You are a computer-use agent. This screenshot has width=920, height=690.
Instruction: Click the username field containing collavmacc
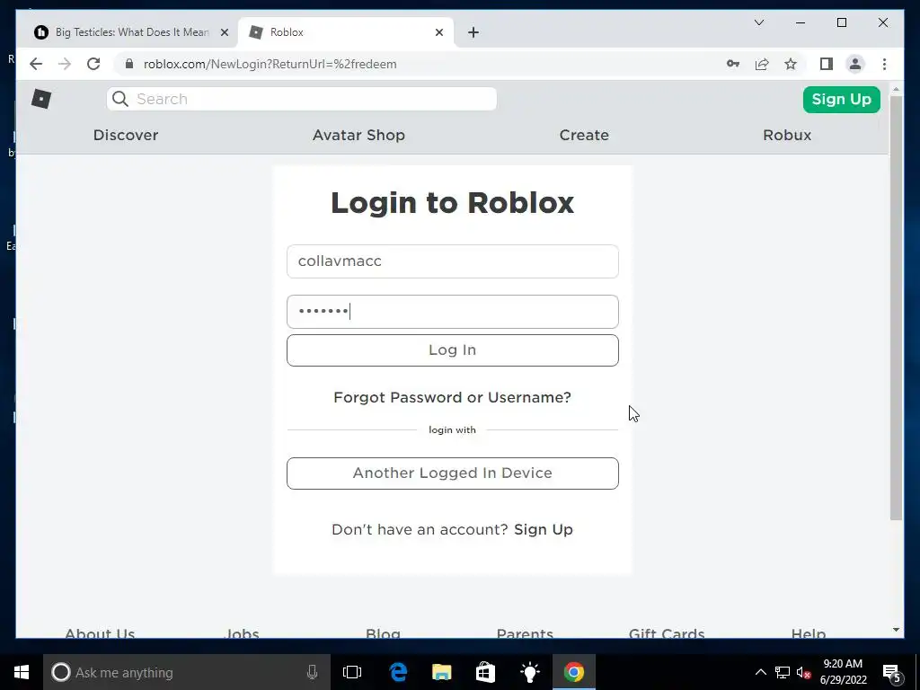tap(453, 261)
